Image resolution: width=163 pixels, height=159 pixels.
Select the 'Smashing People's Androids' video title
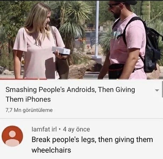(70, 94)
